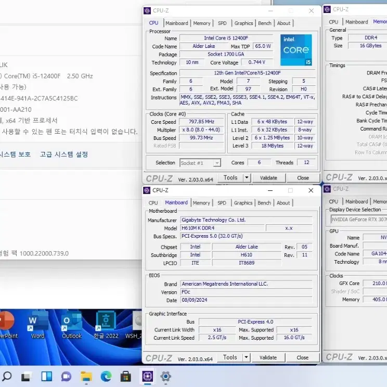Click Bus Specs PCI-Express 5.0 value
Screen dimensions: 387x387
click(247, 236)
